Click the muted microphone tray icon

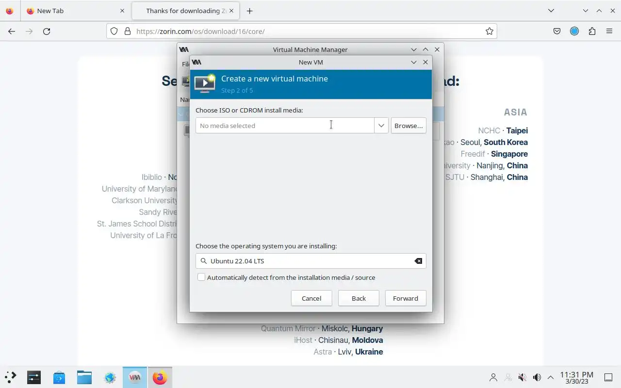[523, 377]
